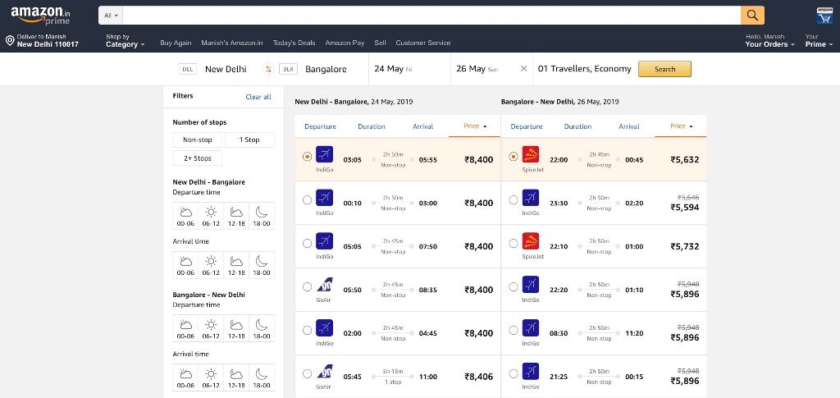Image resolution: width=840 pixels, height=398 pixels.
Task: Click the delivery location pin icon
Action: [10, 40]
